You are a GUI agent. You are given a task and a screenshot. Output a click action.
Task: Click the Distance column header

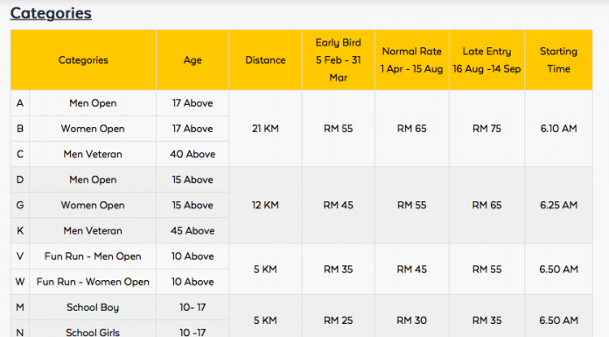click(x=265, y=60)
